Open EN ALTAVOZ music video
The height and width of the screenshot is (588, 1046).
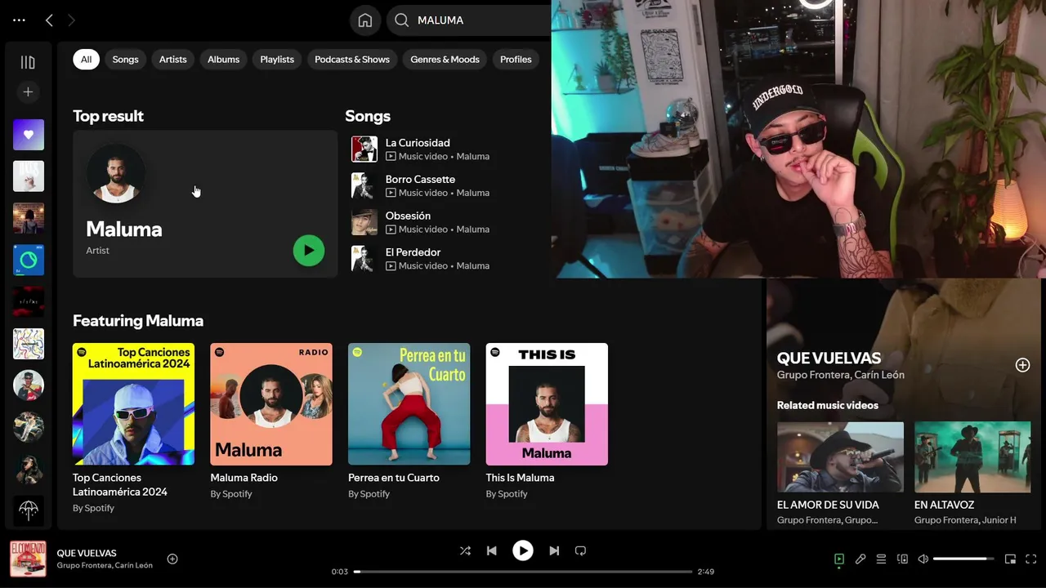pos(972,457)
